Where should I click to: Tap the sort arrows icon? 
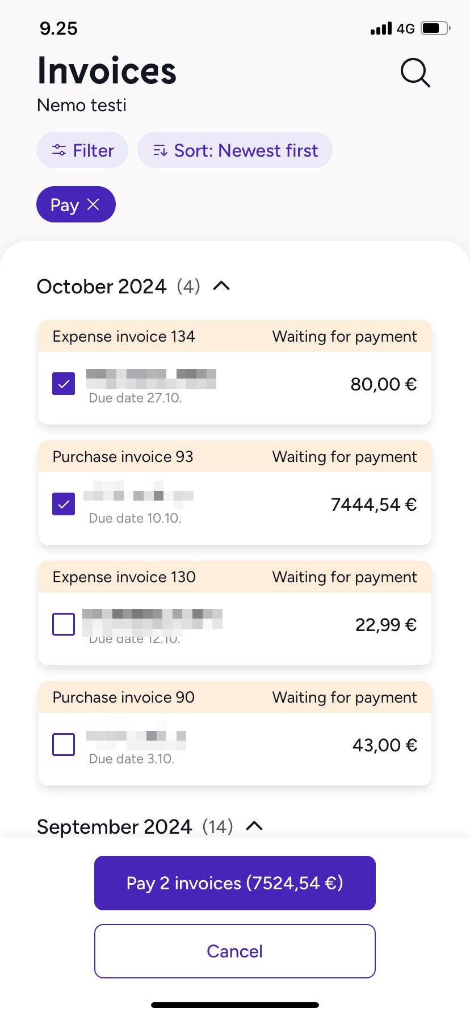pyautogui.click(x=160, y=150)
